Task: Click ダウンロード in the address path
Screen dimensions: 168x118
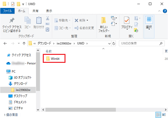Action: pos(44,43)
